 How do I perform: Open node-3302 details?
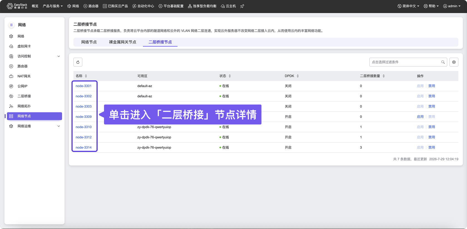[83, 96]
